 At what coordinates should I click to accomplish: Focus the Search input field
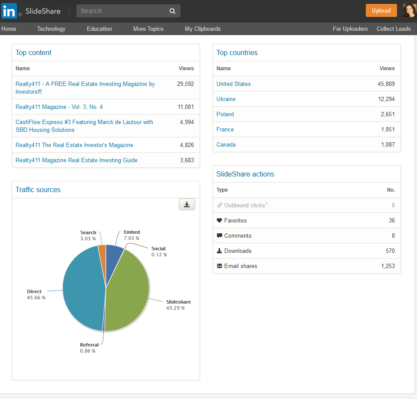128,11
